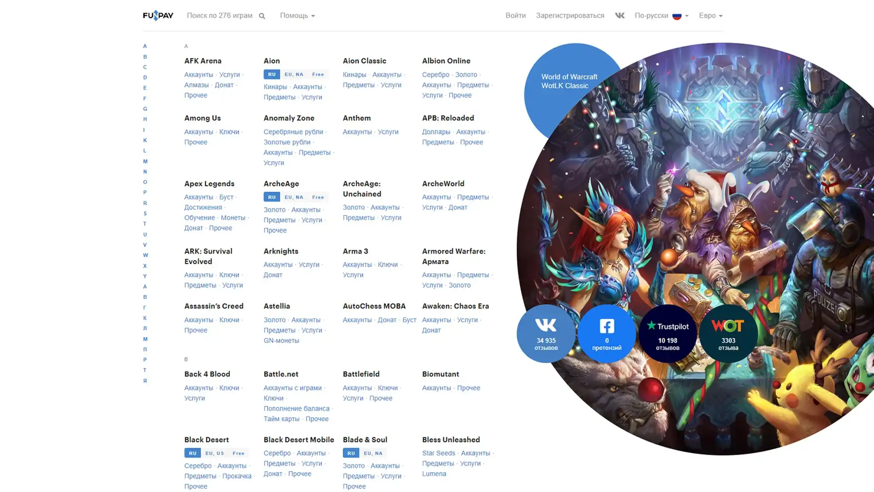
Task: Open Пополнение баланса under Battle.net
Action: [x=296, y=409]
